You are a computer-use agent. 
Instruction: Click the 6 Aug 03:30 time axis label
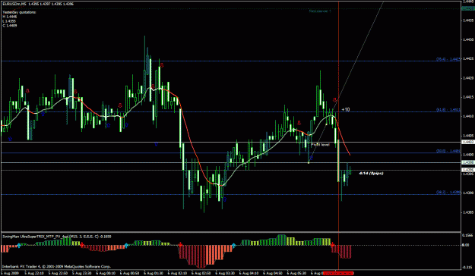pyautogui.click(x=225, y=273)
